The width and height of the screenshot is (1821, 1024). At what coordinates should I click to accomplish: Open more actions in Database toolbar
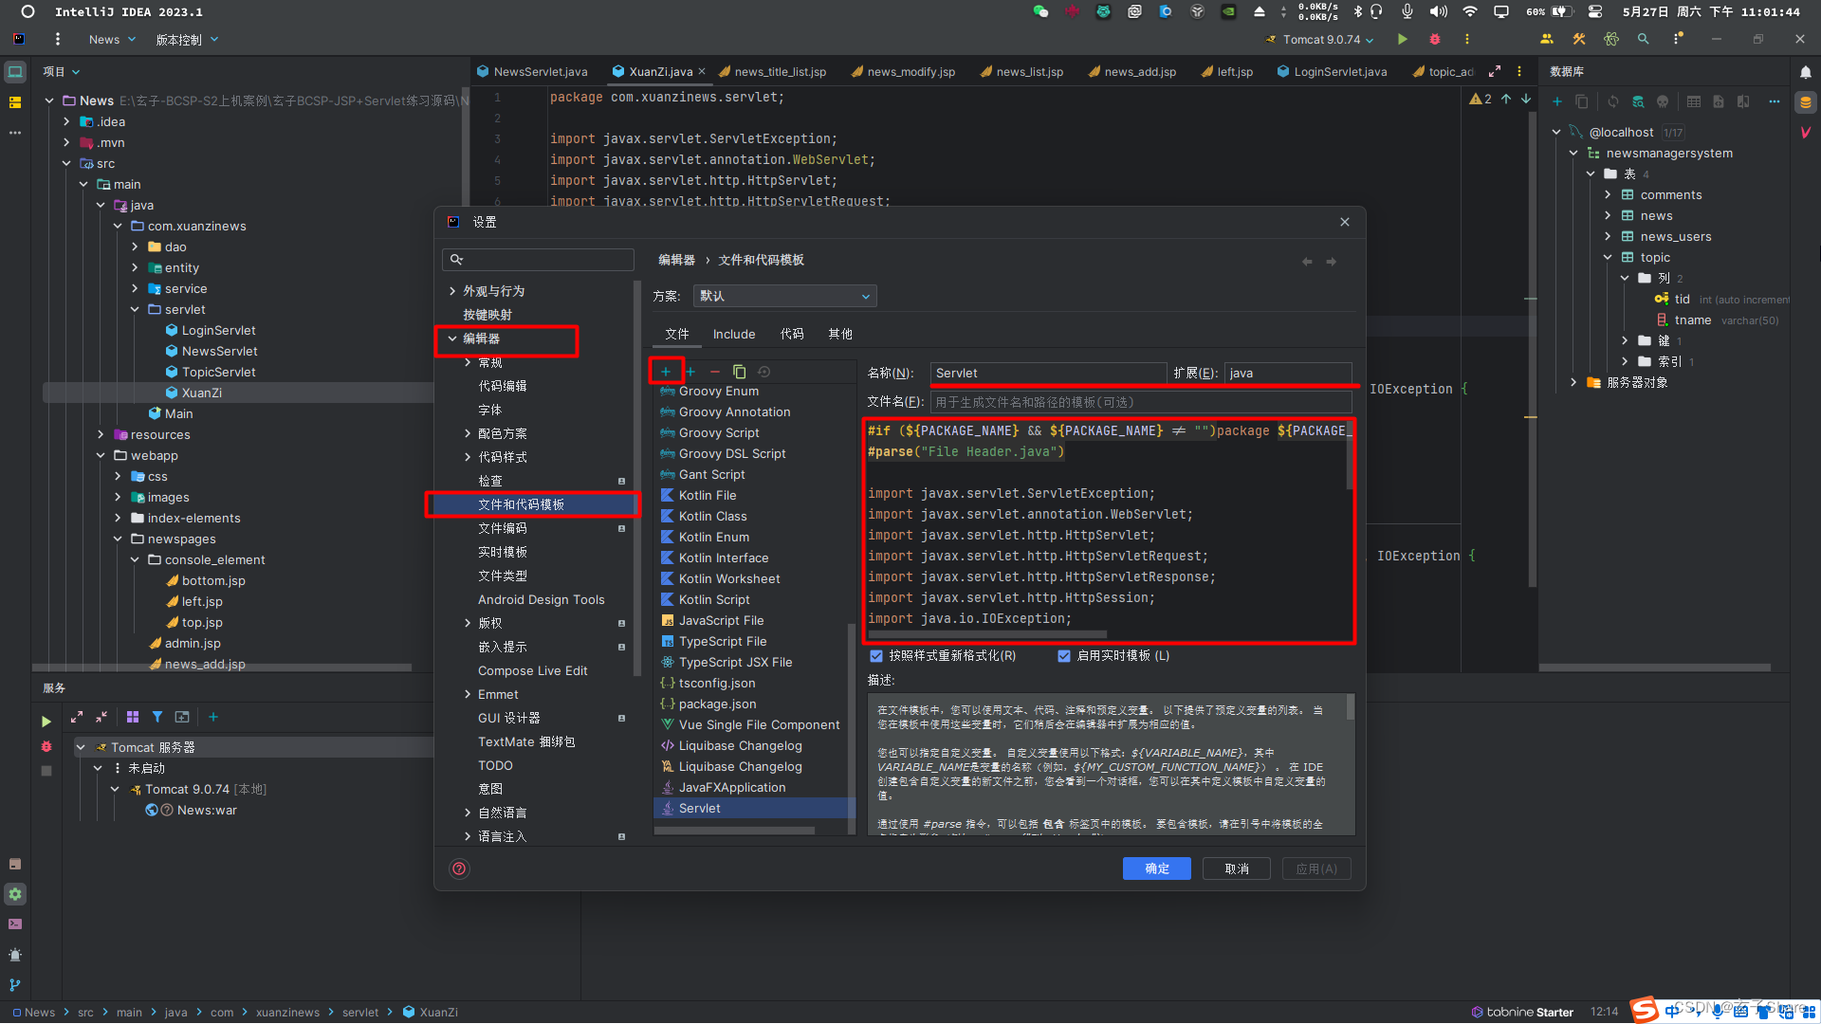tap(1775, 101)
